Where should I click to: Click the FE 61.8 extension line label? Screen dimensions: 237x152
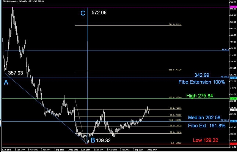226,49
